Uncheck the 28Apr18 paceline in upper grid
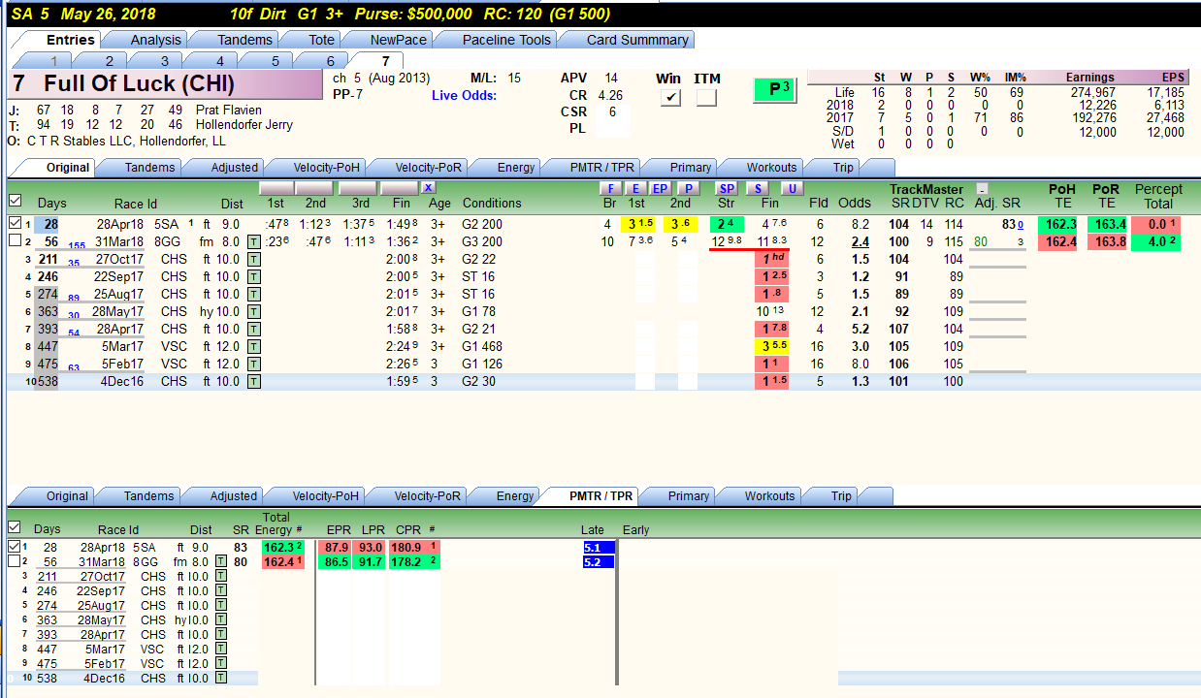This screenshot has width=1201, height=698. click(x=15, y=224)
